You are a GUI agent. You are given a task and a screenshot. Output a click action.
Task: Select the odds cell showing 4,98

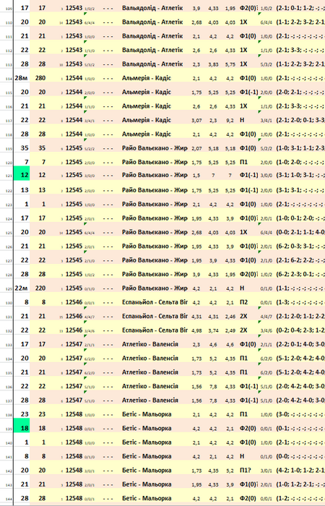coord(196,330)
